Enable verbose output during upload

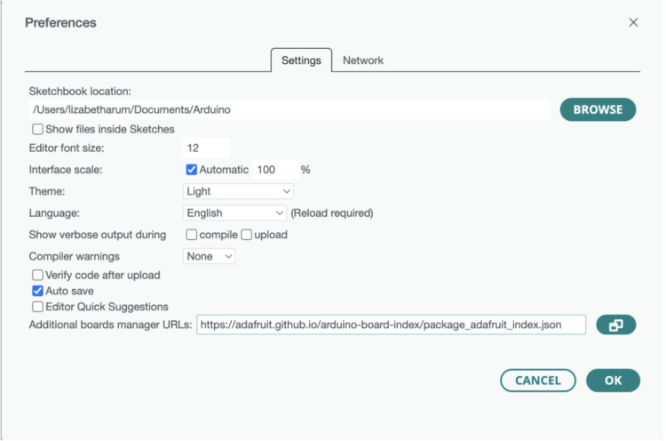(x=247, y=235)
